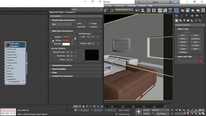Open the Help menu
Viewport: 206px width, 116px height.
tap(150, 6)
